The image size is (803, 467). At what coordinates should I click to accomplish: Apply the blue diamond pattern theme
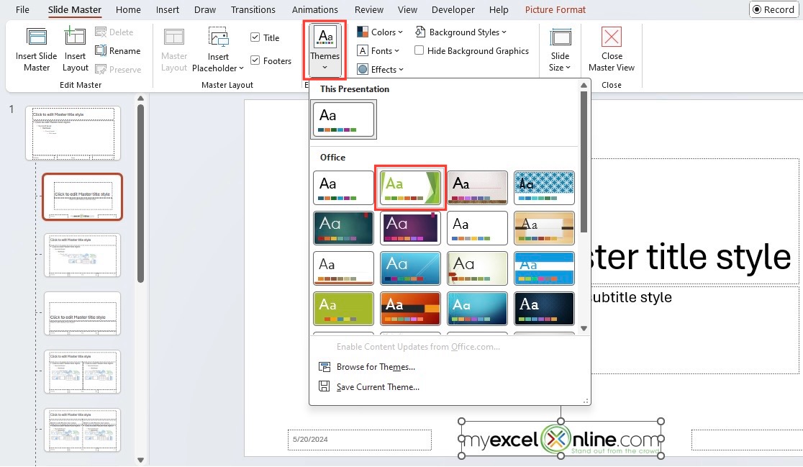click(x=544, y=187)
